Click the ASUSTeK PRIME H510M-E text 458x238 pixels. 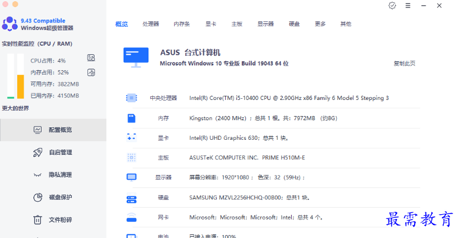point(247,158)
